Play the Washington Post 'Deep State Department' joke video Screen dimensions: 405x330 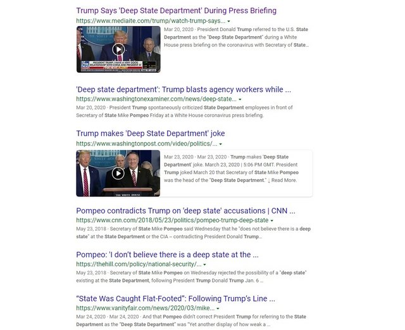pyautogui.click(x=118, y=173)
